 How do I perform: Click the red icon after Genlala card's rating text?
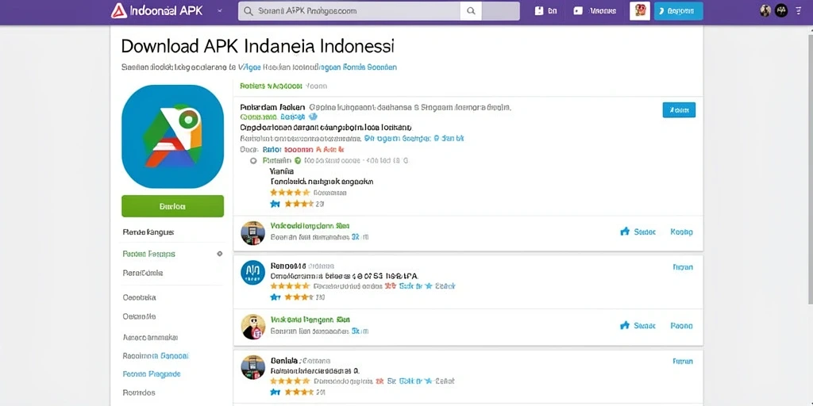point(380,381)
